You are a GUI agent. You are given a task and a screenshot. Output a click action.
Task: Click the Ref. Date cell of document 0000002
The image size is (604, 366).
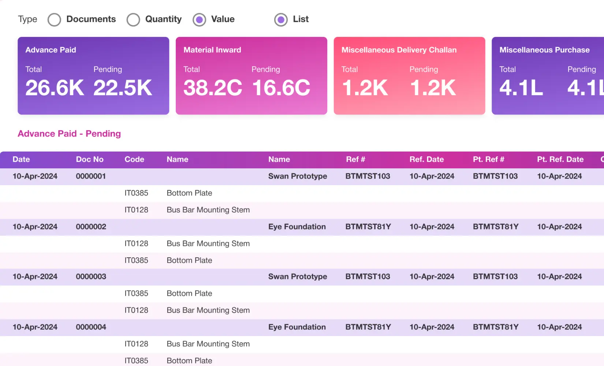point(432,227)
